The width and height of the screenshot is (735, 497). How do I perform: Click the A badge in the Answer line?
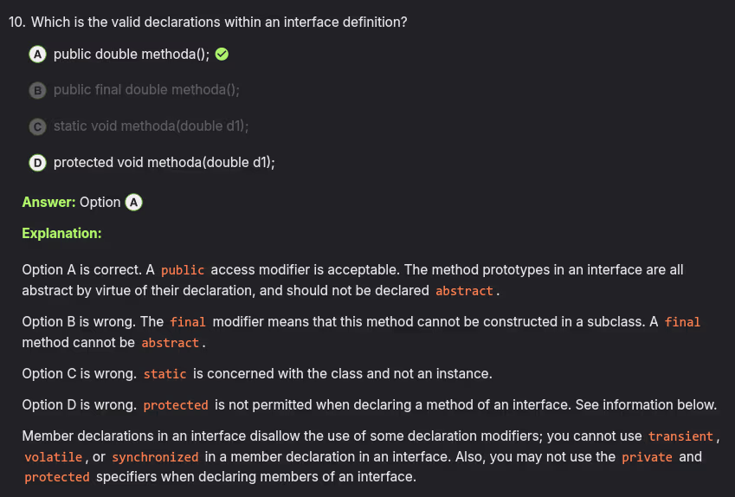(x=133, y=203)
